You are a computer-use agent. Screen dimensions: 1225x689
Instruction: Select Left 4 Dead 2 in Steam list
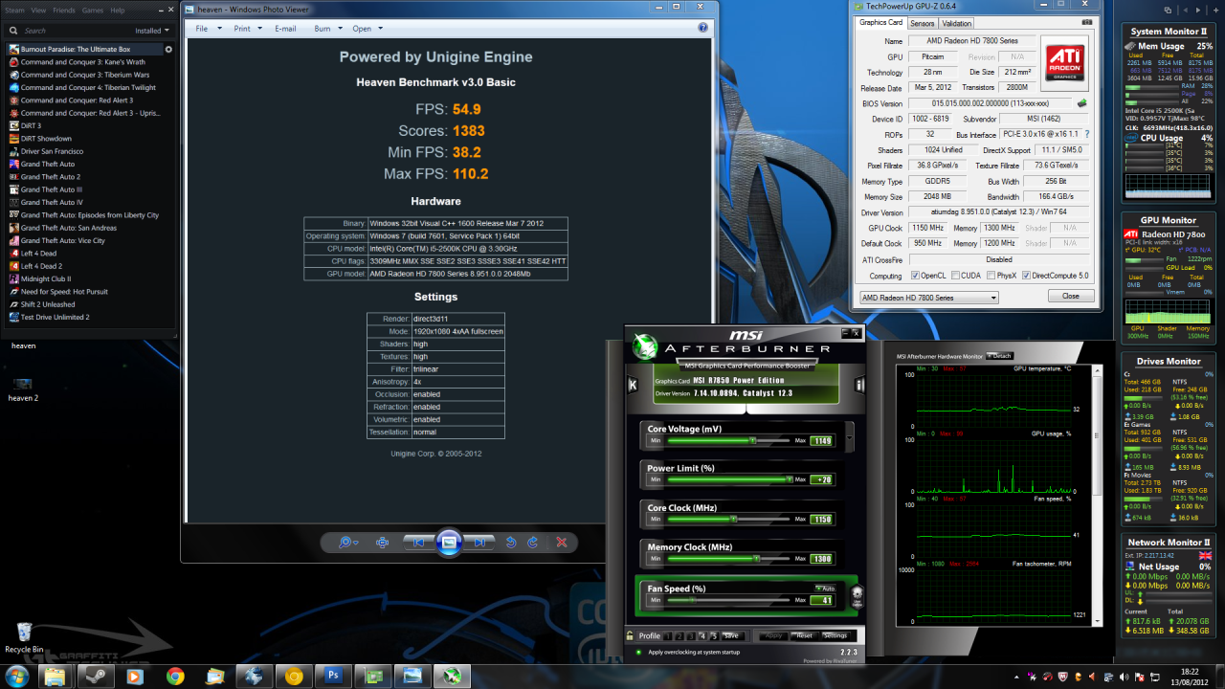(x=42, y=266)
